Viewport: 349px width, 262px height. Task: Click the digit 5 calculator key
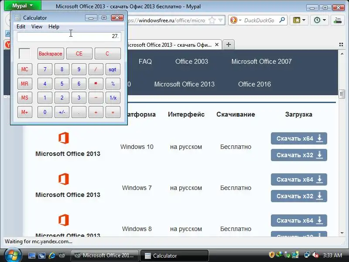(x=62, y=83)
